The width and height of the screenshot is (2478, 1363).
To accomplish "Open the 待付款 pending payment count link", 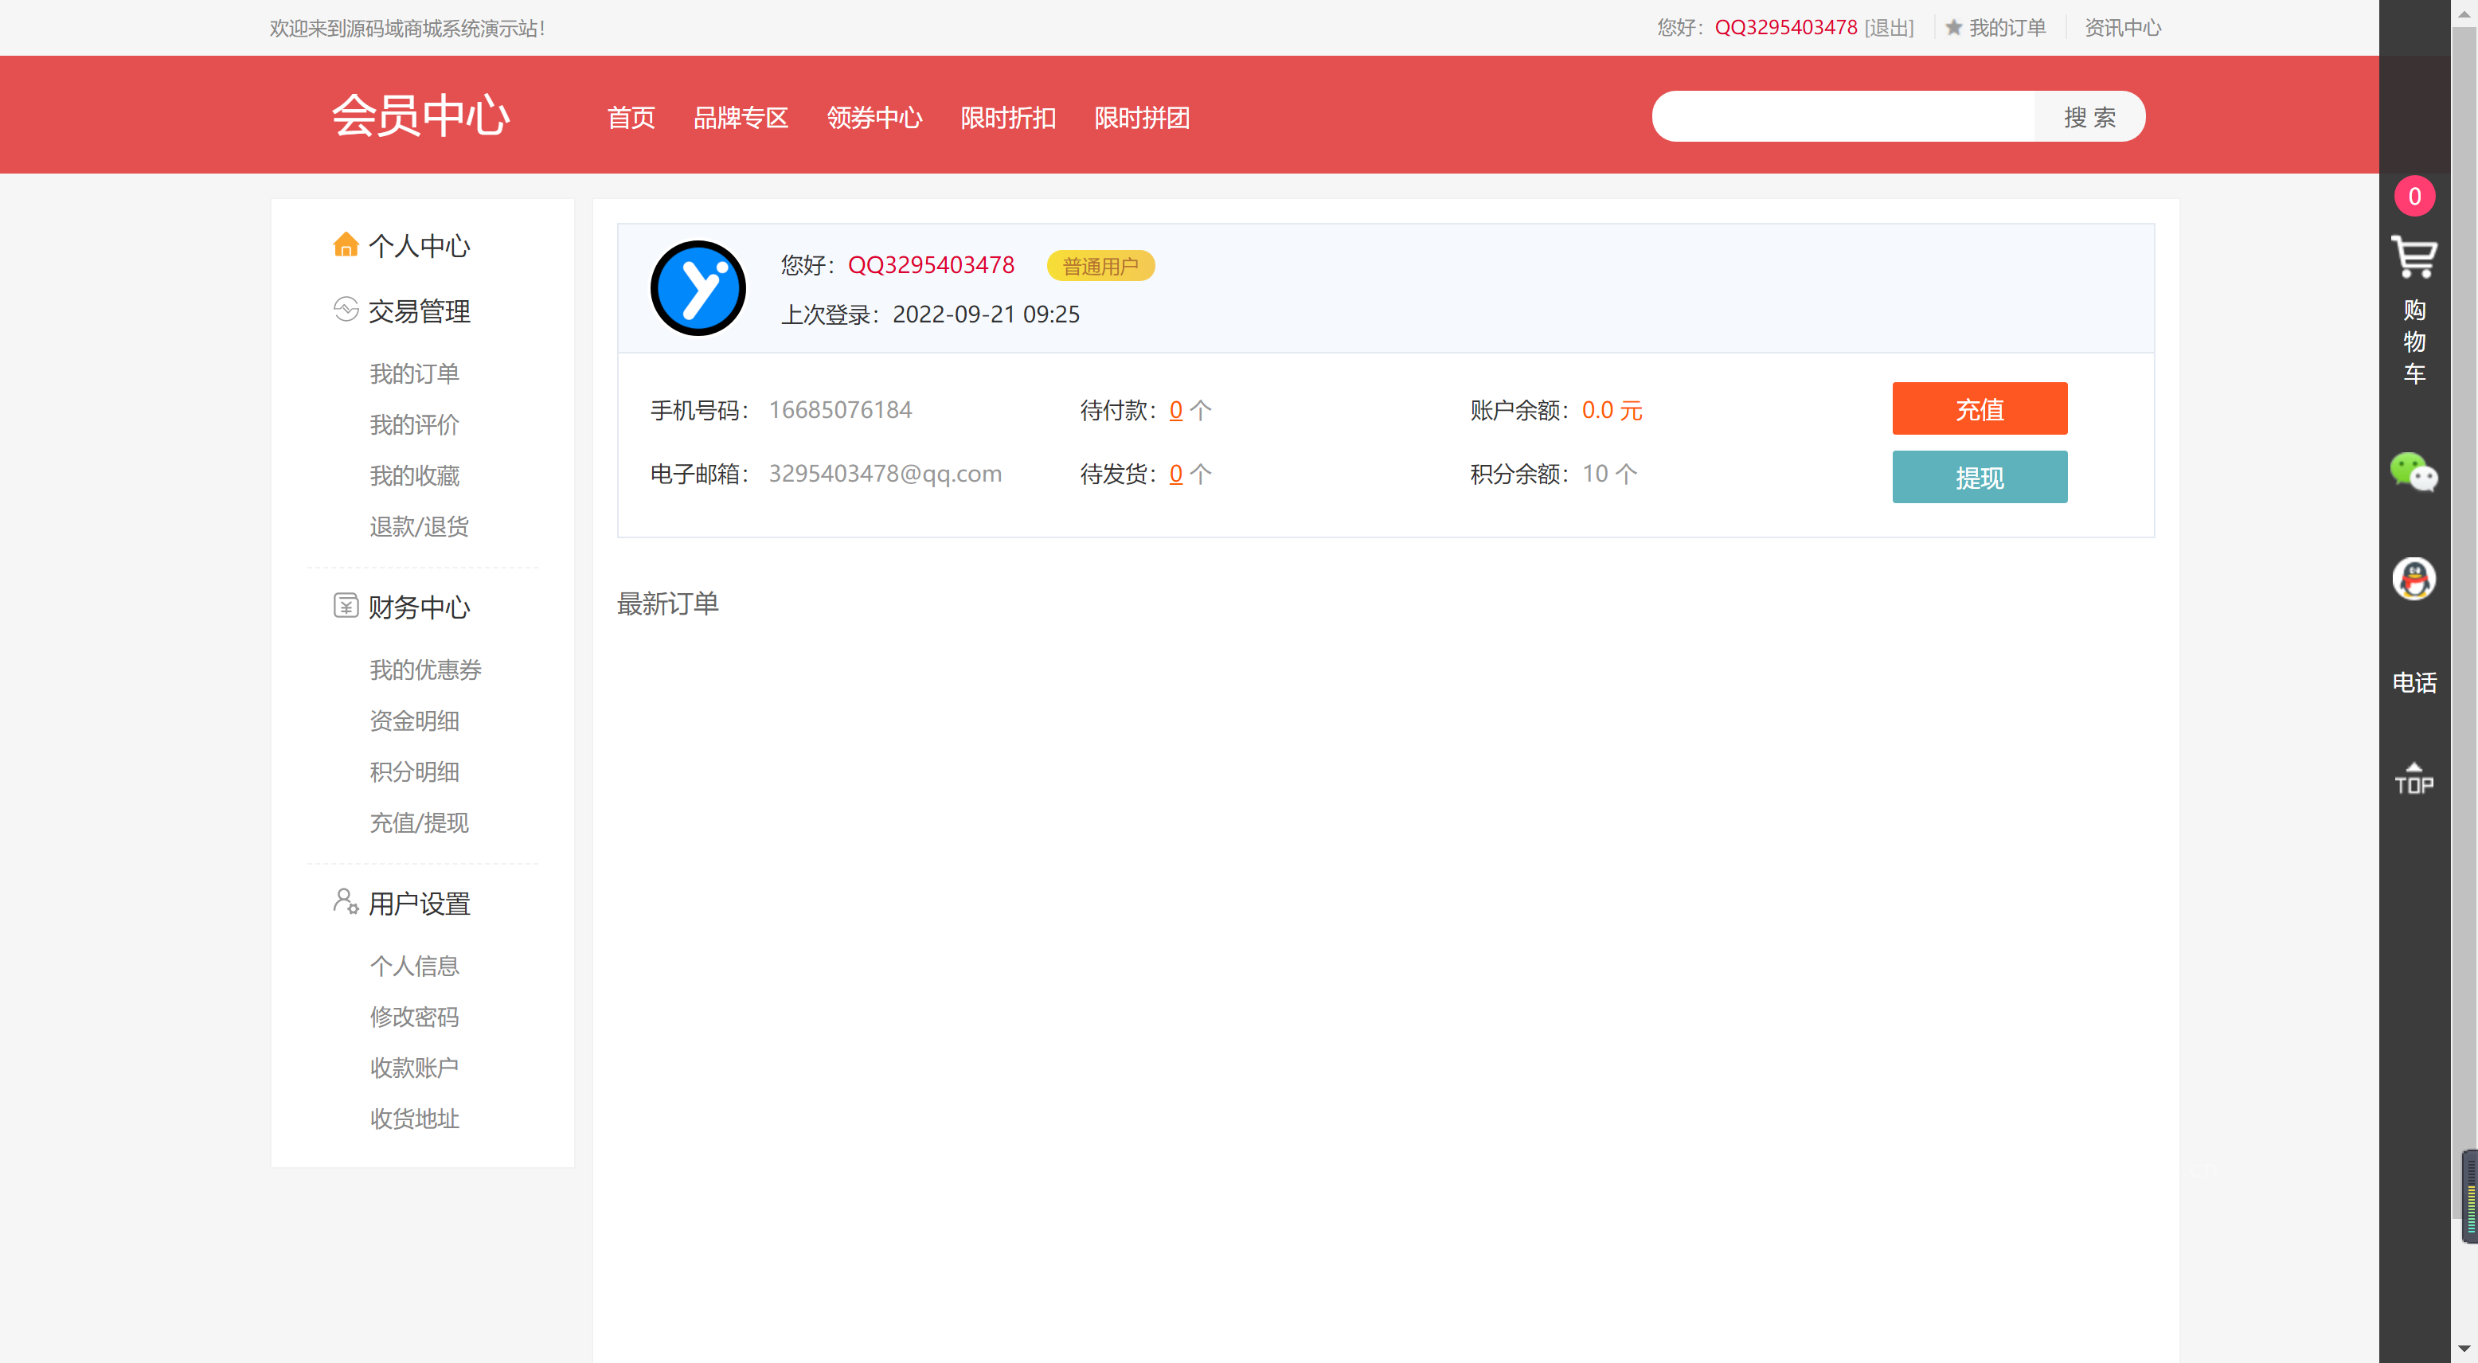I will pyautogui.click(x=1175, y=410).
